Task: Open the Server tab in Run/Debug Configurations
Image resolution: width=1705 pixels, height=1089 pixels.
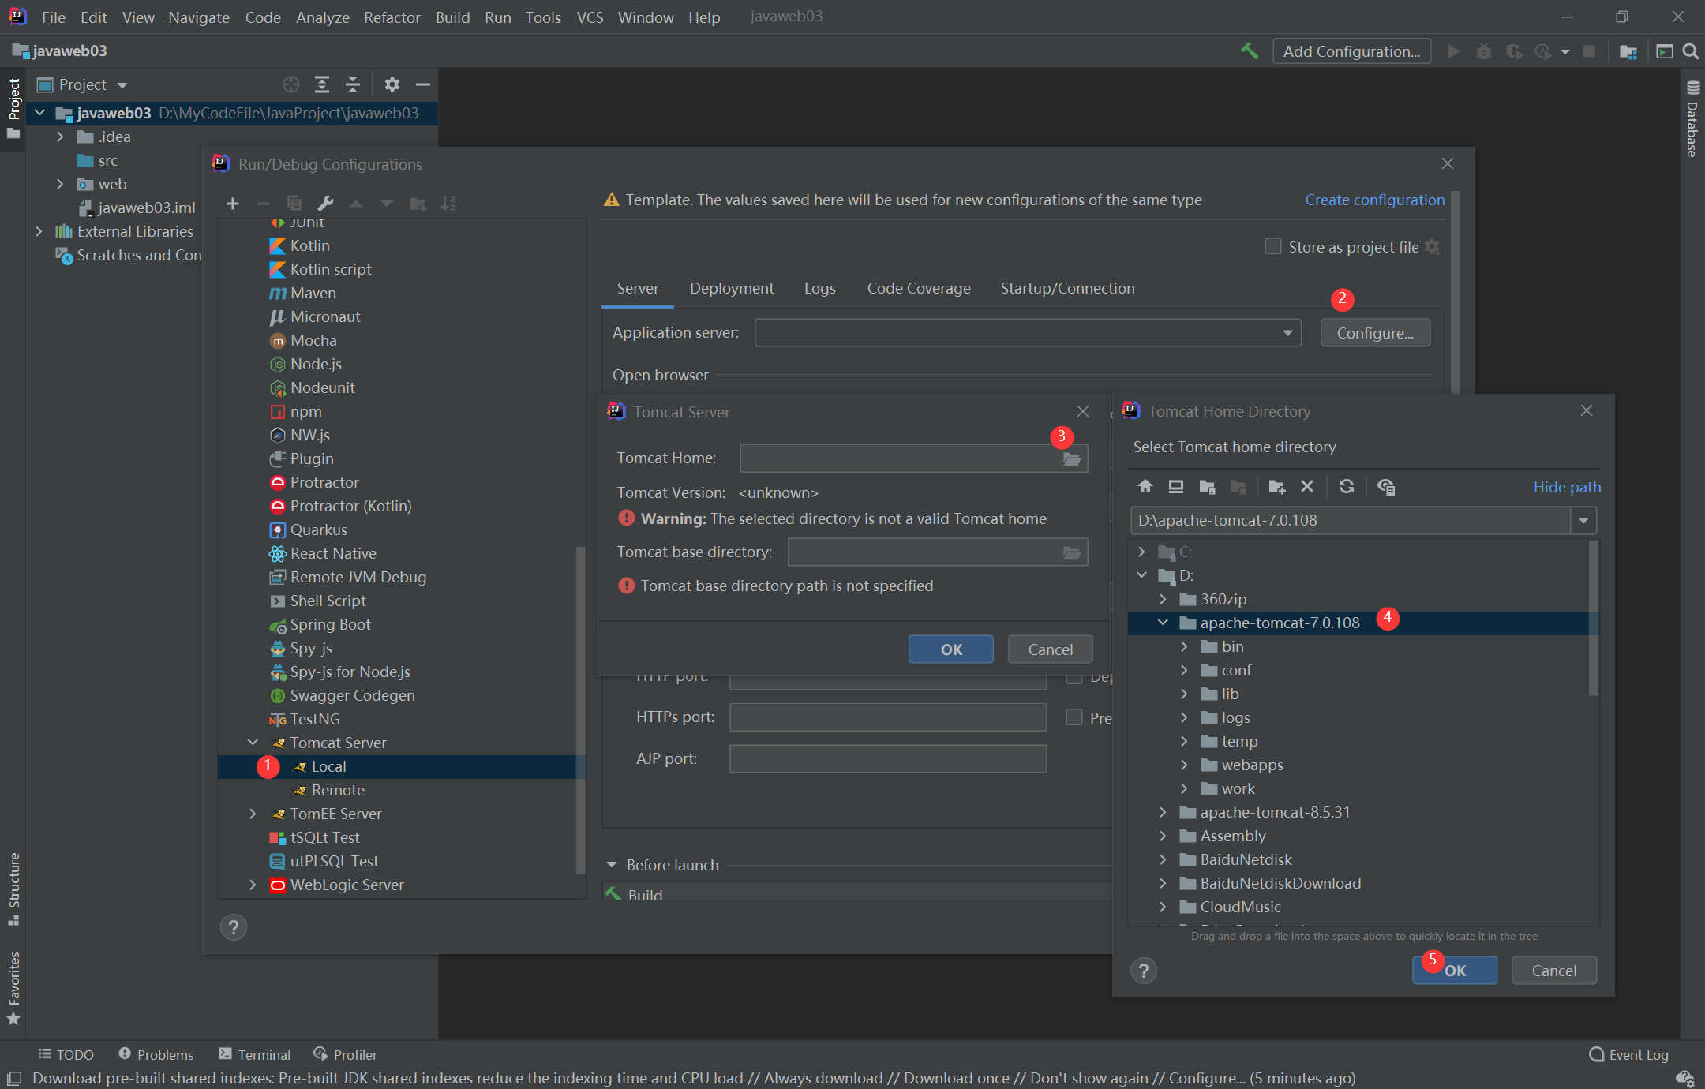Action: [x=638, y=286]
